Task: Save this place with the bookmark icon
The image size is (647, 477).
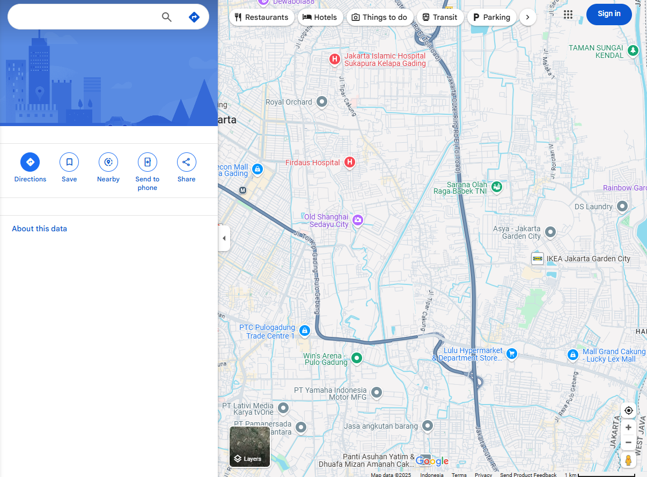Action: tap(69, 162)
